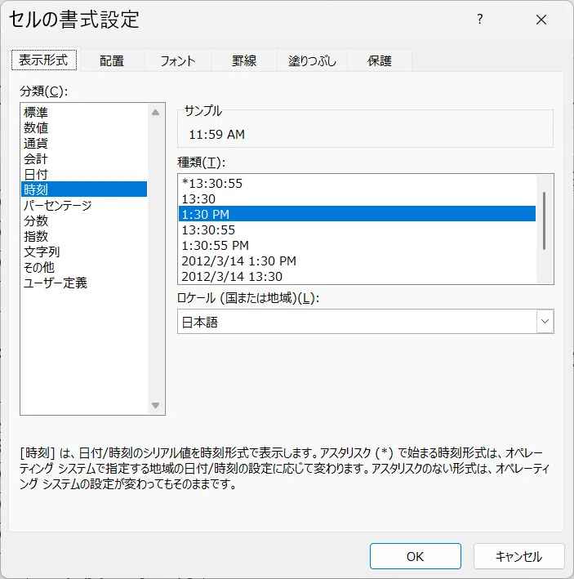Viewport: 574px width, 579px height.
Task: Choose the 13:30:55 format without asterisk
Action: click(x=357, y=229)
